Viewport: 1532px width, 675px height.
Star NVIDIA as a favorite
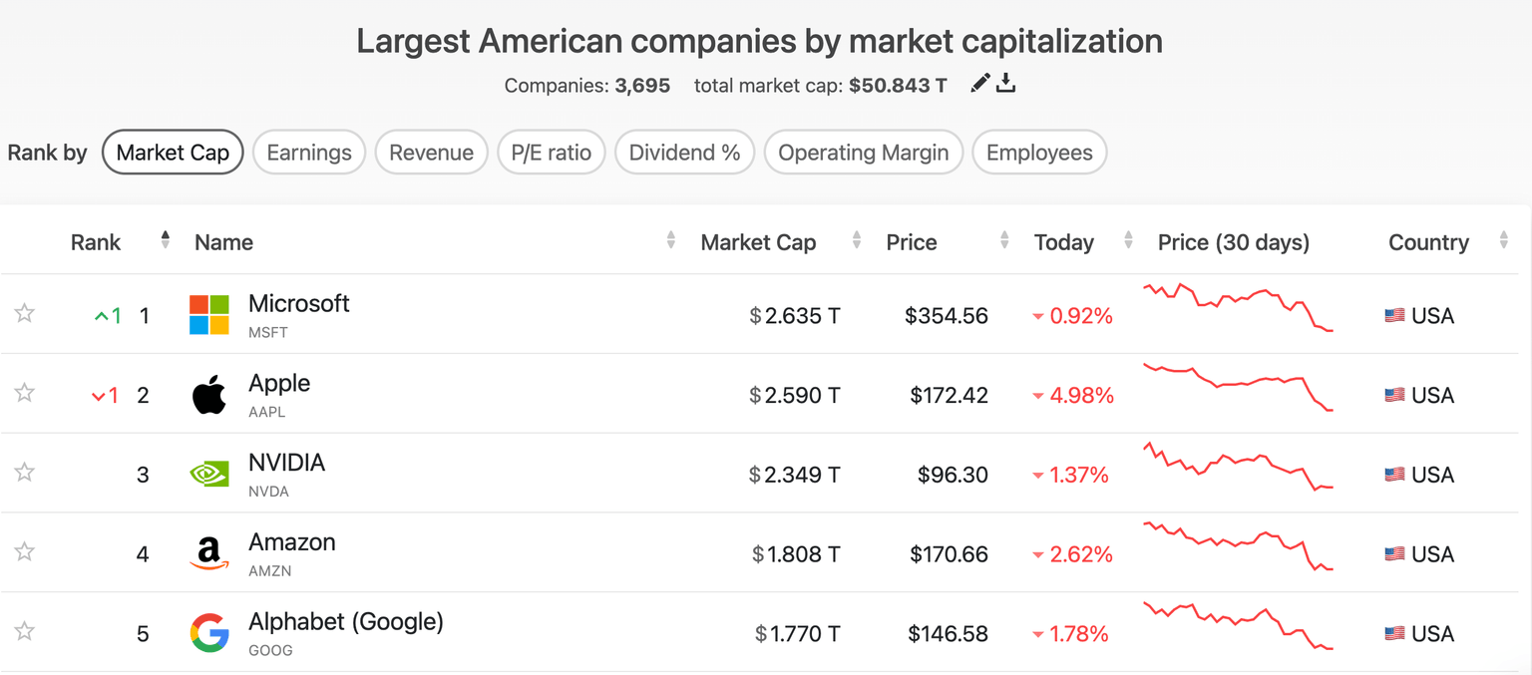click(24, 474)
